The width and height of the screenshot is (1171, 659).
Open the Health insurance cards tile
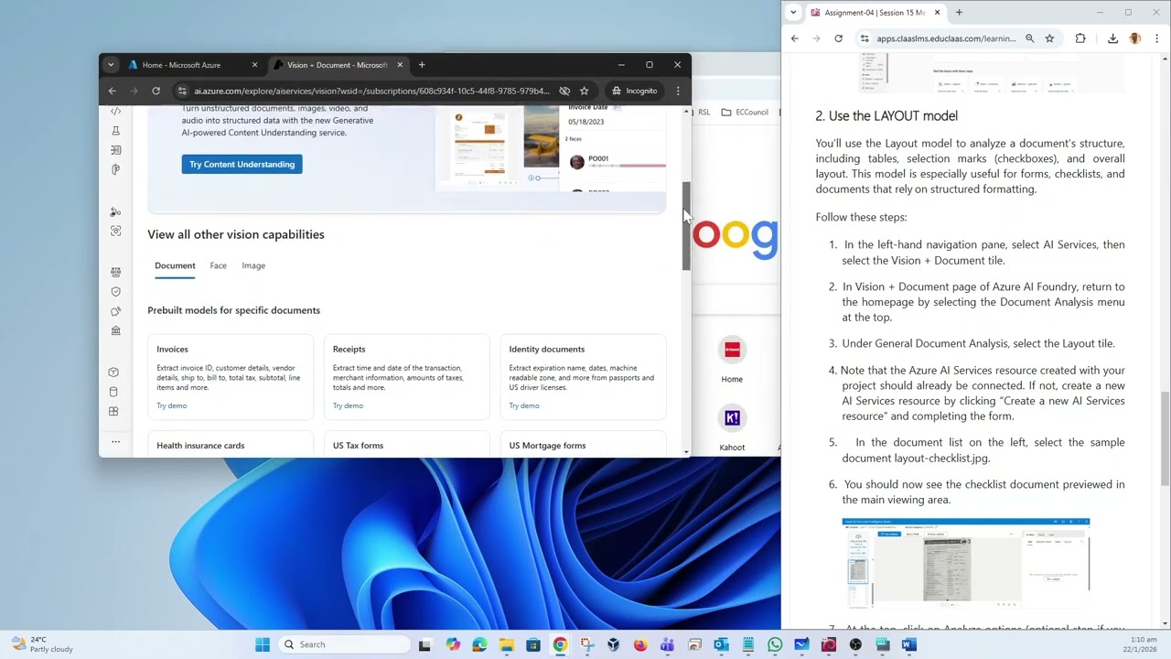(x=231, y=445)
